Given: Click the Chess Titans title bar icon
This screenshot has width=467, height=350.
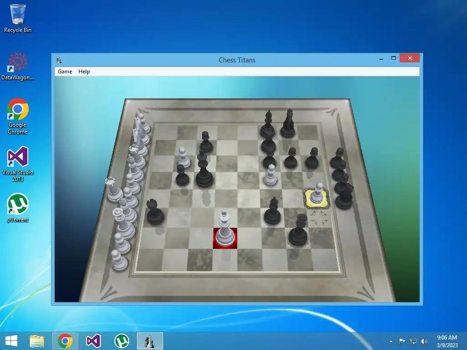Looking at the screenshot, I should pyautogui.click(x=59, y=60).
